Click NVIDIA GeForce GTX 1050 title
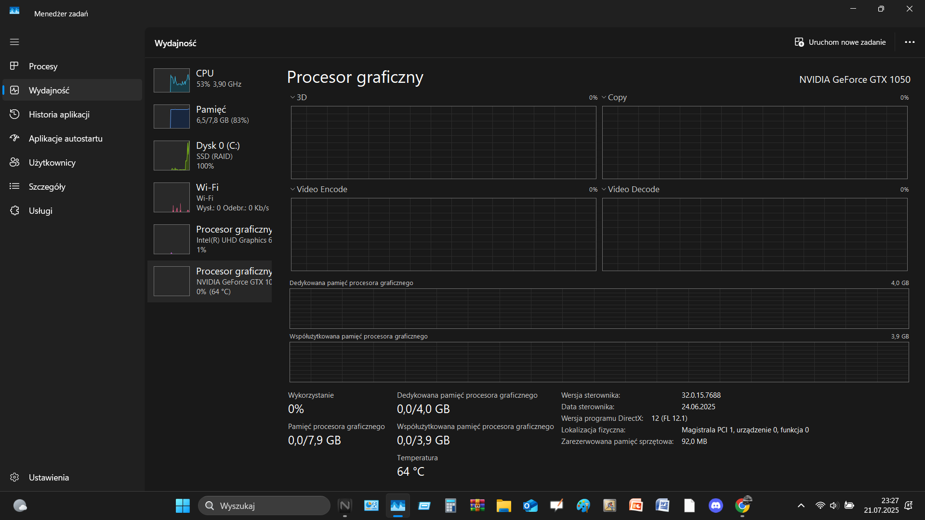Image resolution: width=925 pixels, height=520 pixels. (855, 79)
